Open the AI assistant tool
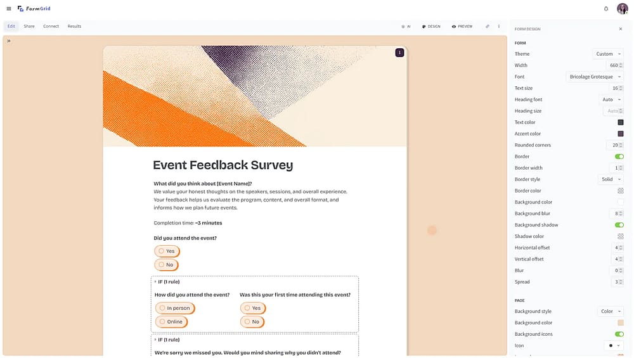634x358 pixels. 406,26
